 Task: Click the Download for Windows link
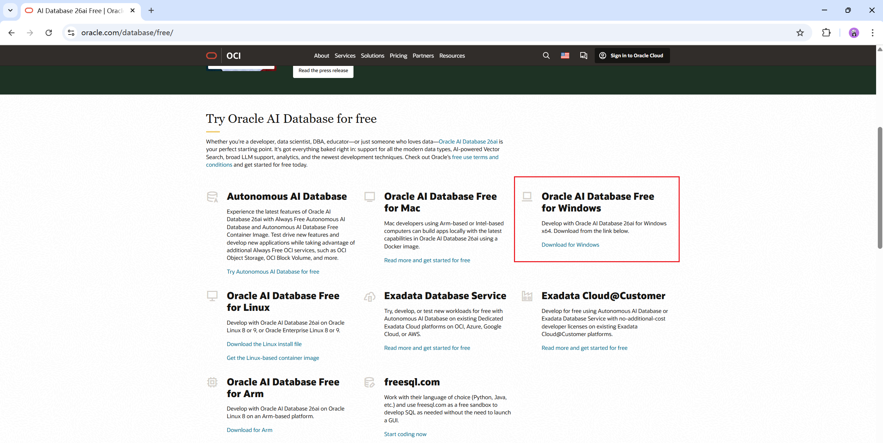pyautogui.click(x=570, y=245)
